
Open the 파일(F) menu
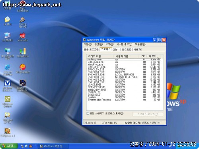point(88,45)
